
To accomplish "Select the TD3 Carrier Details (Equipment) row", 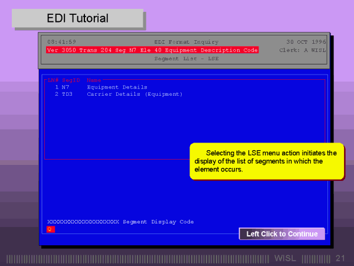I will (x=118, y=94).
